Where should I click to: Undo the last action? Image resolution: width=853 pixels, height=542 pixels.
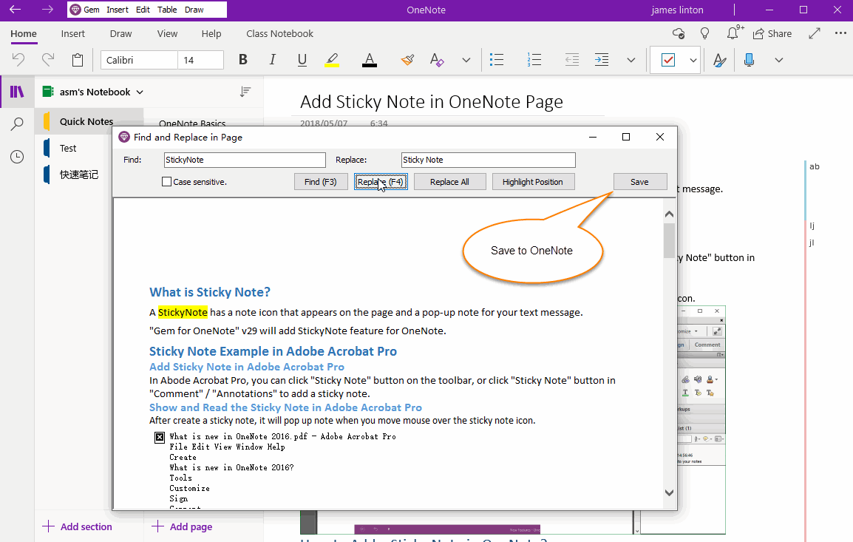tap(18, 60)
